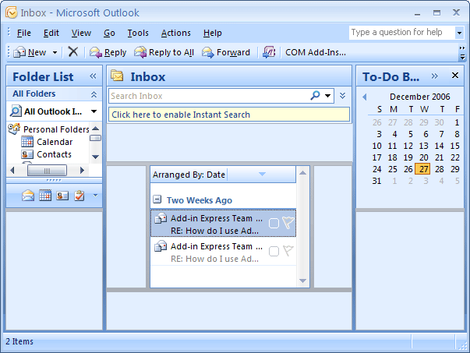470x353 pixels.
Task: Click the category box on the second message
Action: pos(274,252)
